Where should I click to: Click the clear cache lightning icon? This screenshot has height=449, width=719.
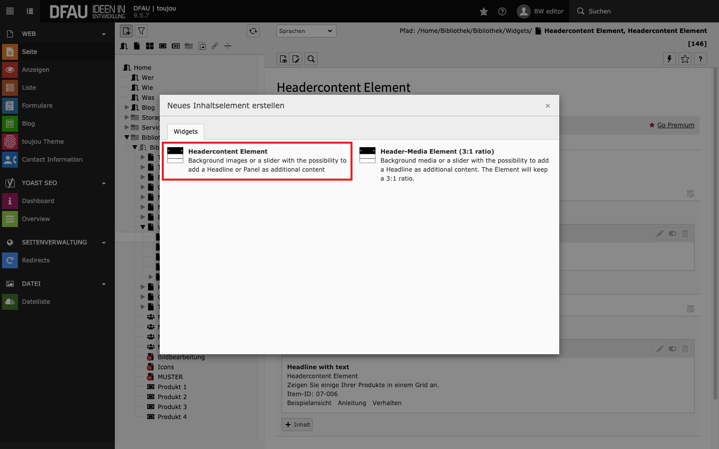(x=669, y=59)
